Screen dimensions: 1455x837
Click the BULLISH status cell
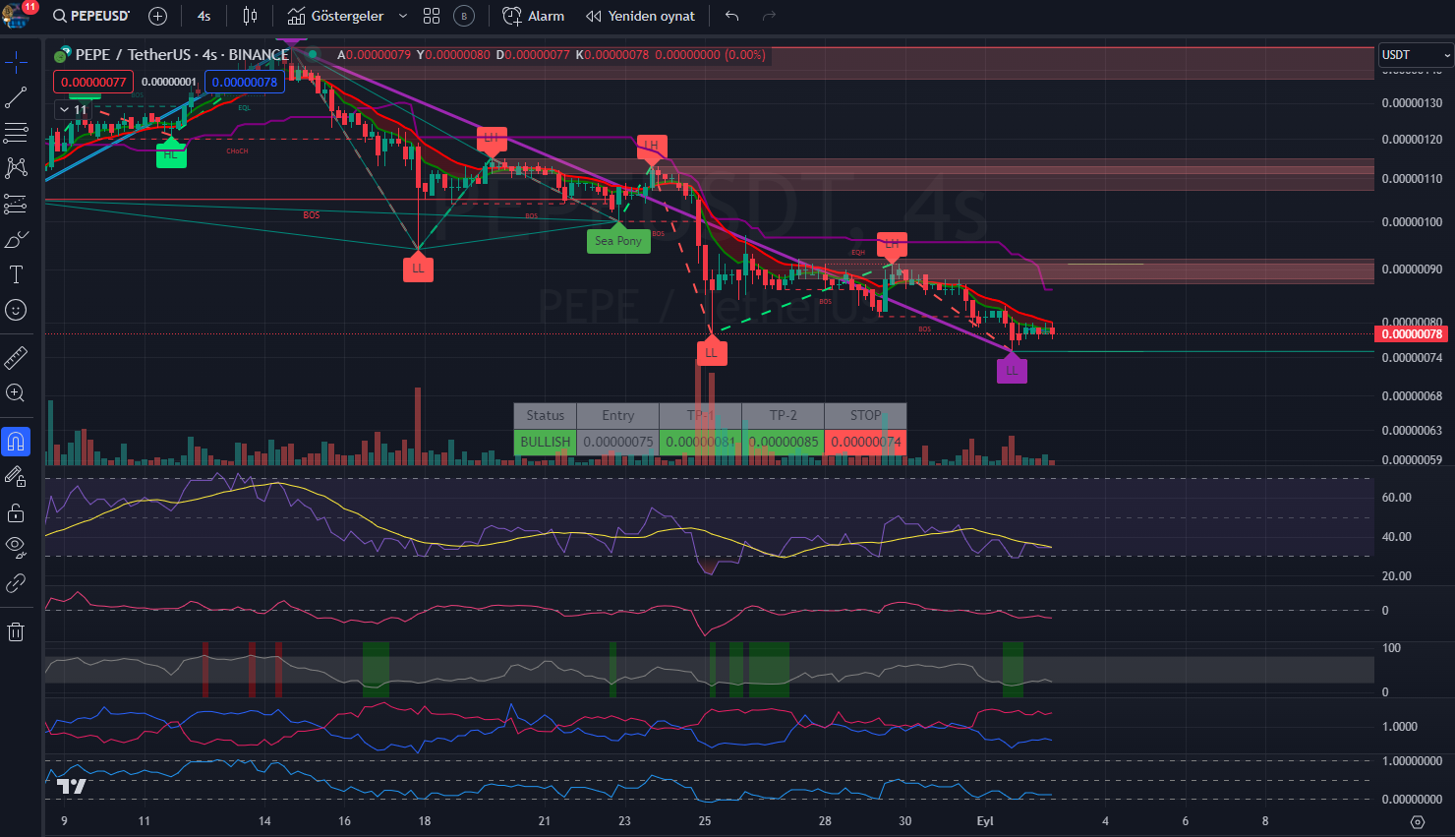point(546,442)
